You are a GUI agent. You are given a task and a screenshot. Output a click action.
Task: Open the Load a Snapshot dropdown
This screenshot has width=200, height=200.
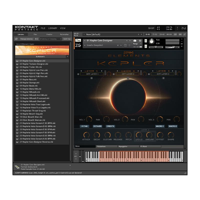[x=85, y=45]
